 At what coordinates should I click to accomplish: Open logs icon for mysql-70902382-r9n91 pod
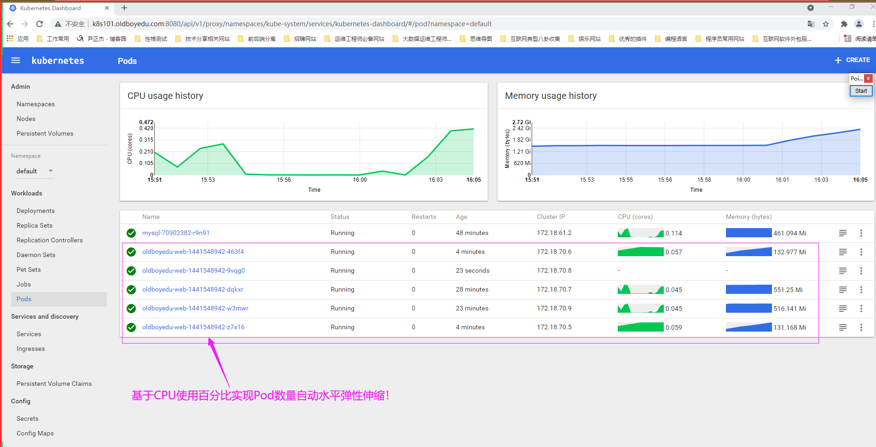pyautogui.click(x=842, y=233)
